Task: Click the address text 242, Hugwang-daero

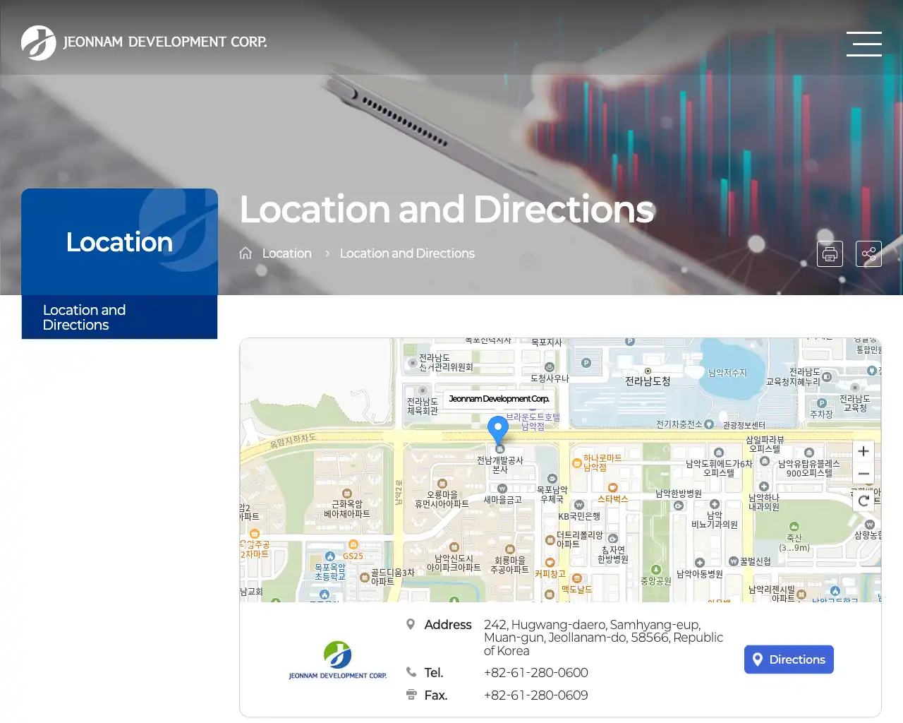Action: [x=603, y=638]
